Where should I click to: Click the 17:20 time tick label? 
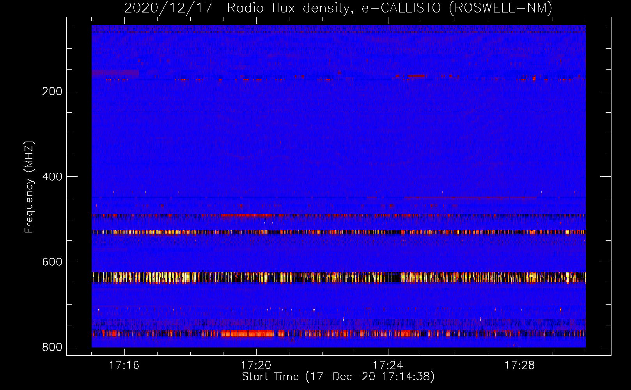256,365
